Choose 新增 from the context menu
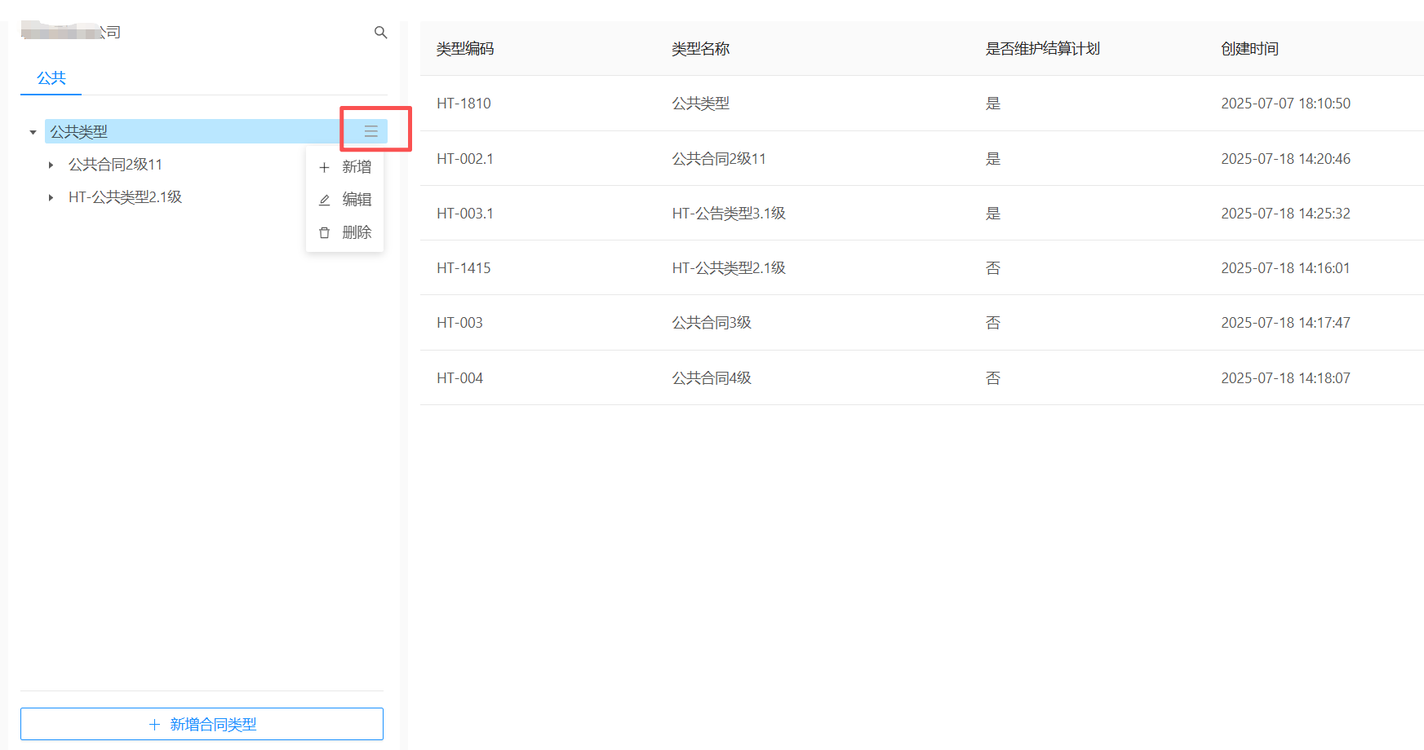The width and height of the screenshot is (1424, 750). coord(356,167)
